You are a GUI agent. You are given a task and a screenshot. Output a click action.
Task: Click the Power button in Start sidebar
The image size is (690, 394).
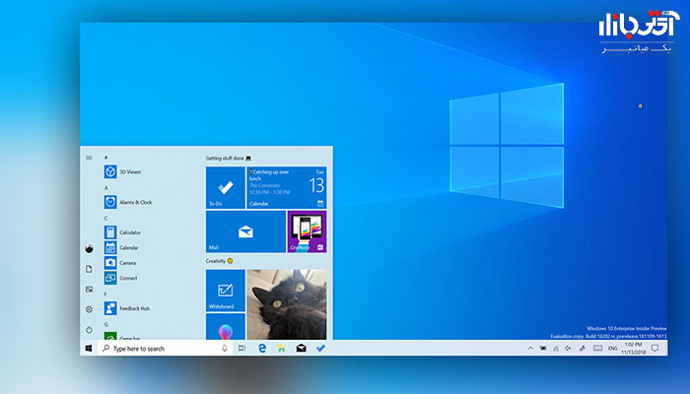click(x=89, y=330)
